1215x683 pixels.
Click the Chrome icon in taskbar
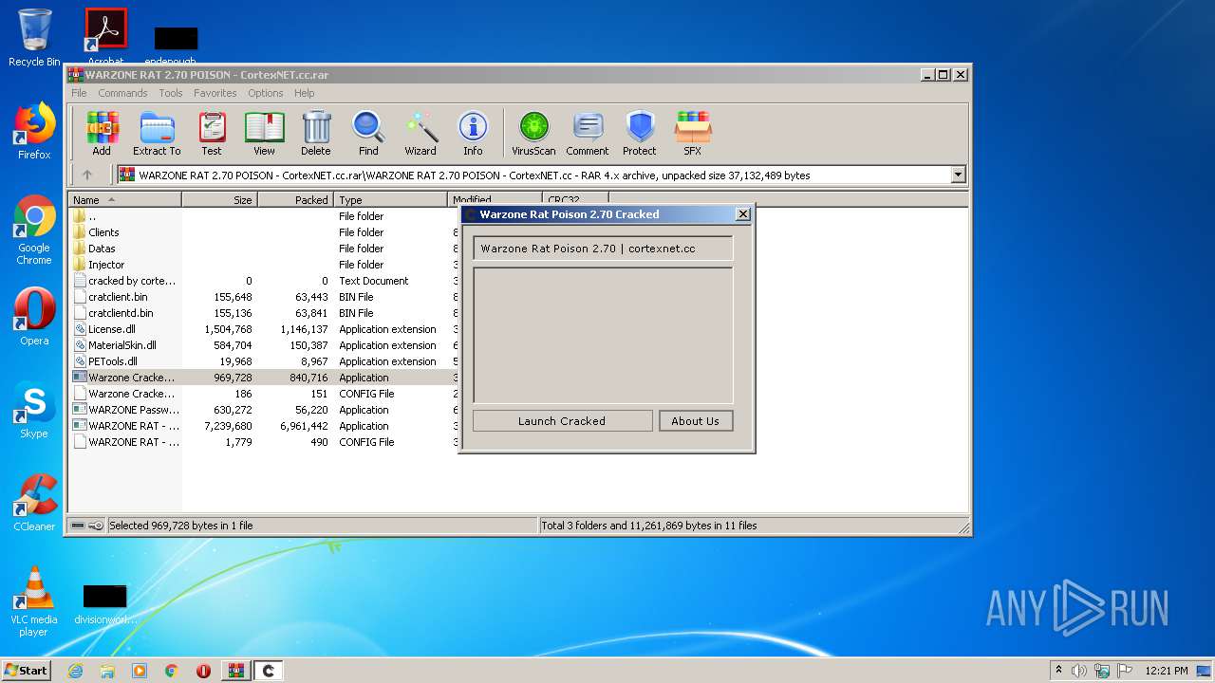tap(172, 671)
